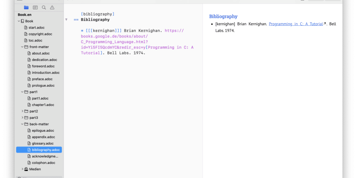Place cursor in the Bell Labs. 1974. editor line
This screenshot has height=178, width=357.
[x=126, y=53]
